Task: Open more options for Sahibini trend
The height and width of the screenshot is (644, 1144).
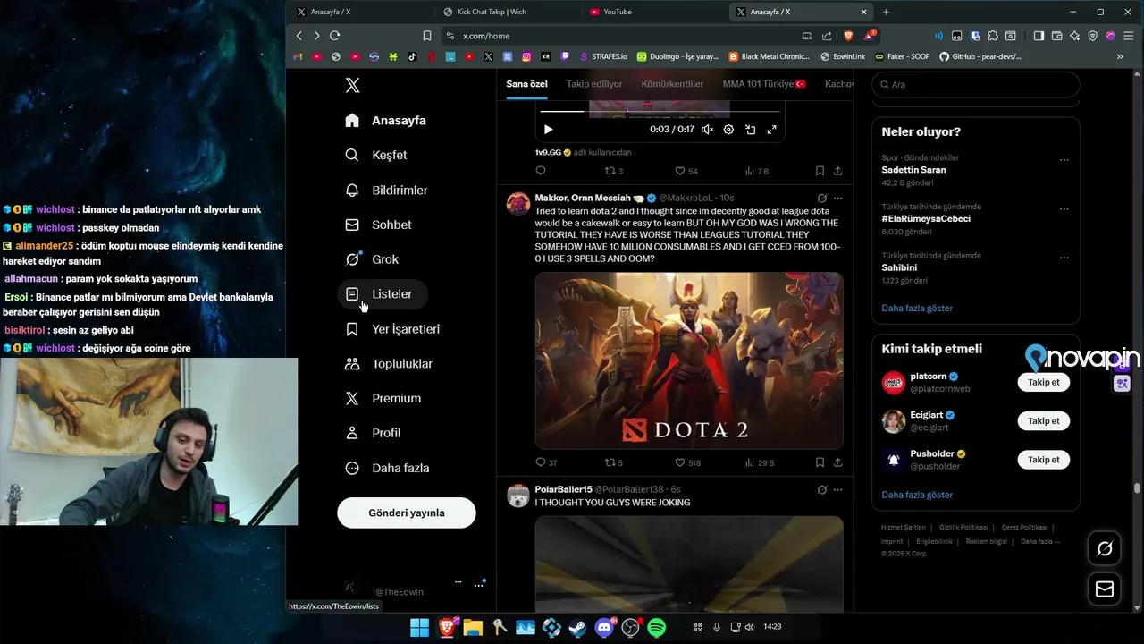Action: tap(1064, 258)
